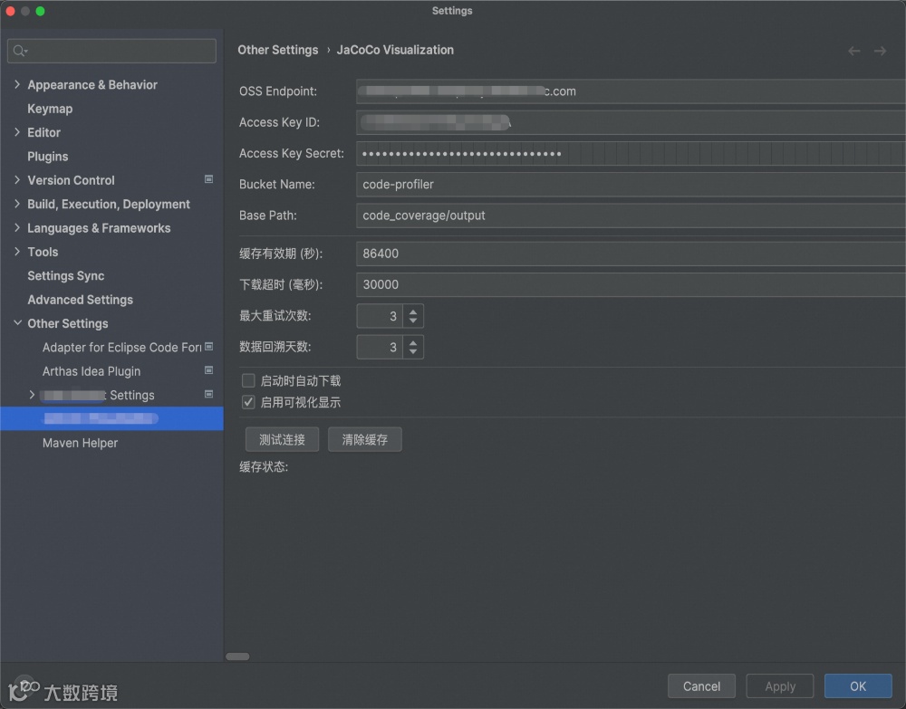This screenshot has height=709, width=906.
Task: Click the Access Key ID field
Action: [631, 122]
